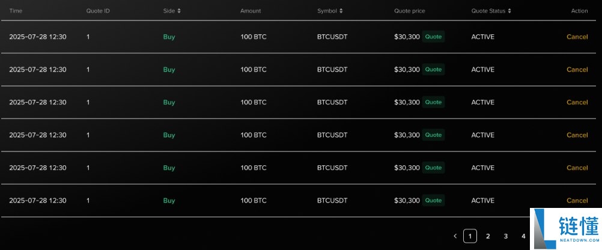Cancel the second quote in the list
The height and width of the screenshot is (250, 602).
577,70
